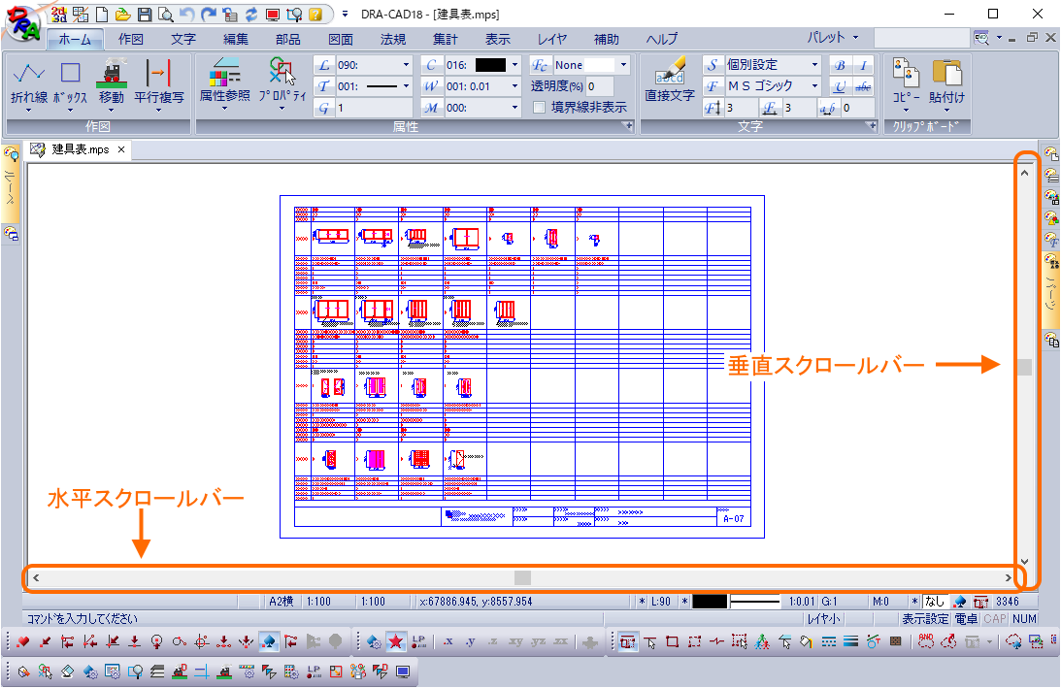Click the small monitor icon in the lowest toolbar
Viewport: 1061px width, 688px height.
[403, 672]
